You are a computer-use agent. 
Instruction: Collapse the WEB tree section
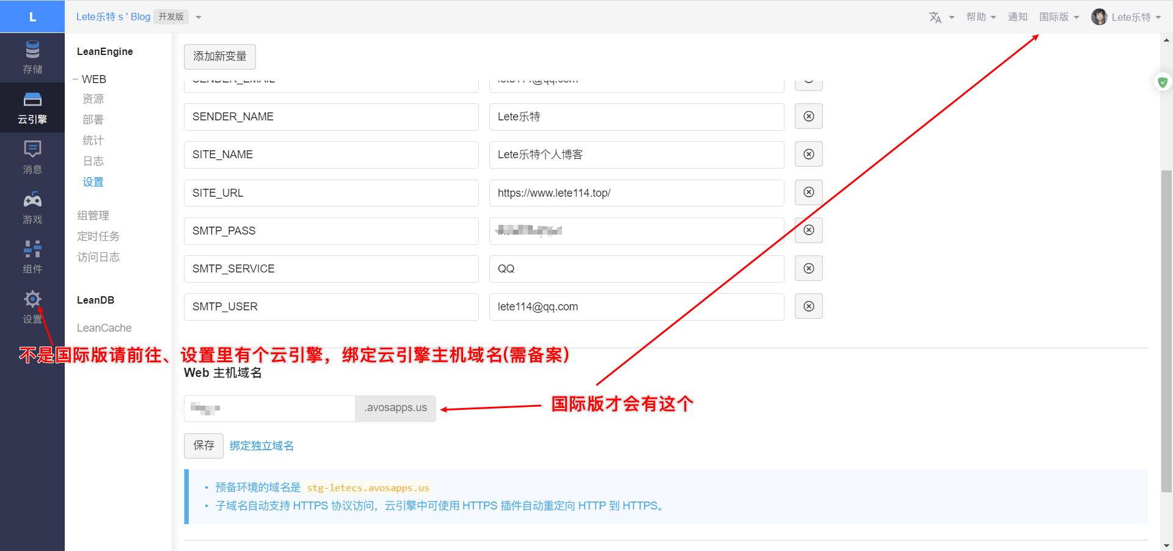(76, 79)
